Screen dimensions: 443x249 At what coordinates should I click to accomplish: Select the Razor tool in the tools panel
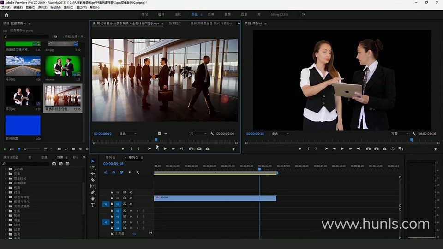tap(93, 180)
